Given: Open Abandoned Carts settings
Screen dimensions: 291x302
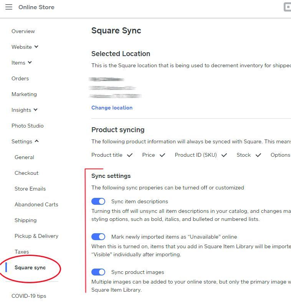Looking at the screenshot, I should 36,204.
